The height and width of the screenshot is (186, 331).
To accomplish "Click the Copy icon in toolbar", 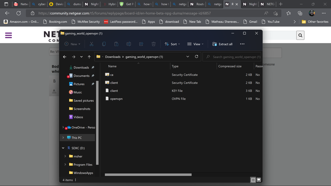I will pos(104,44).
